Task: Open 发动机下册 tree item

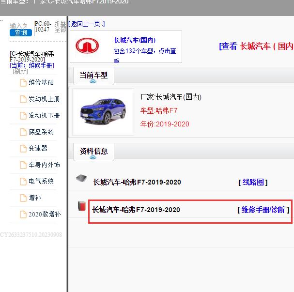Action: coord(44,115)
